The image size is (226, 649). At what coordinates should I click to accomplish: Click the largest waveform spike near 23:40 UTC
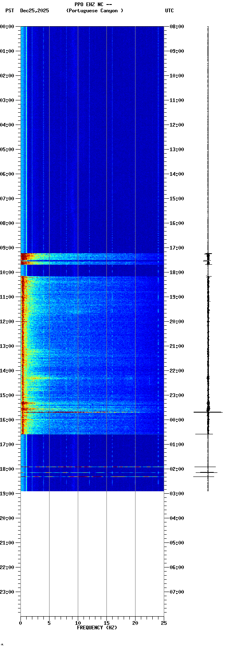click(x=208, y=412)
